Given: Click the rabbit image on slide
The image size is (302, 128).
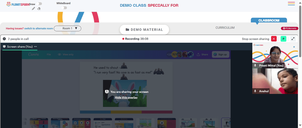Looking at the screenshot, I should [x=125, y=93].
